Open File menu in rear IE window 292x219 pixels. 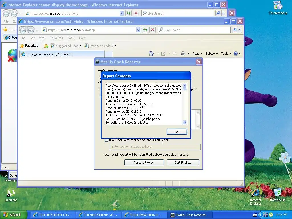[6, 21]
